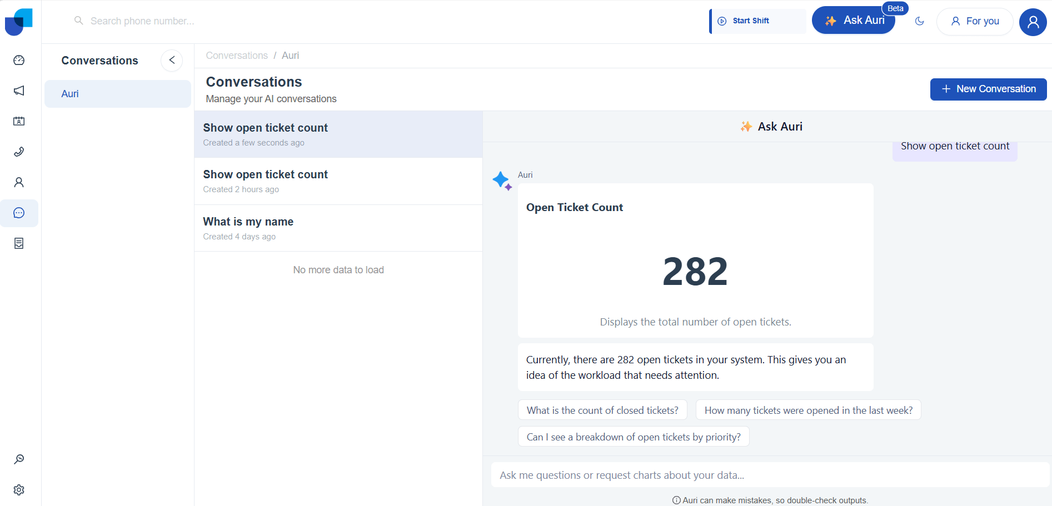
Task: Select Auri in the Conversations panel
Action: point(117,94)
